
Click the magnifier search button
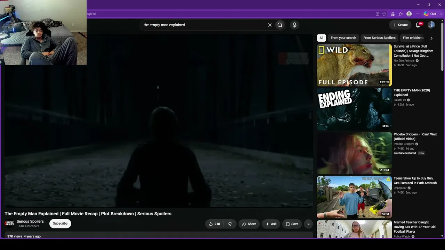point(280,25)
